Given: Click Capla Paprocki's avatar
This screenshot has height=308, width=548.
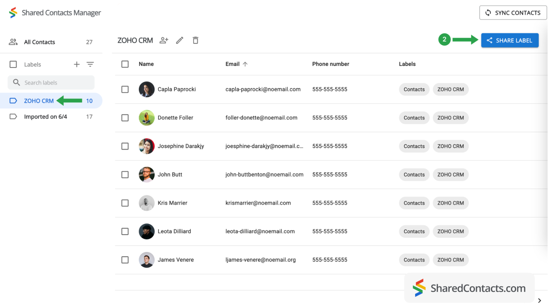Looking at the screenshot, I should [x=147, y=89].
